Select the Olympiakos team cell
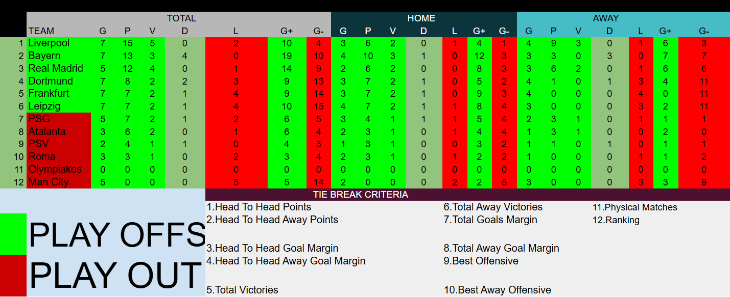Viewport: 730px width, 297px height. coord(59,169)
